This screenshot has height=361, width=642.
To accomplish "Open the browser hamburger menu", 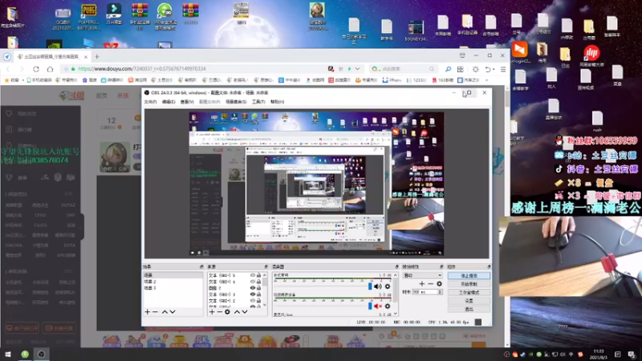I will click(x=503, y=69).
